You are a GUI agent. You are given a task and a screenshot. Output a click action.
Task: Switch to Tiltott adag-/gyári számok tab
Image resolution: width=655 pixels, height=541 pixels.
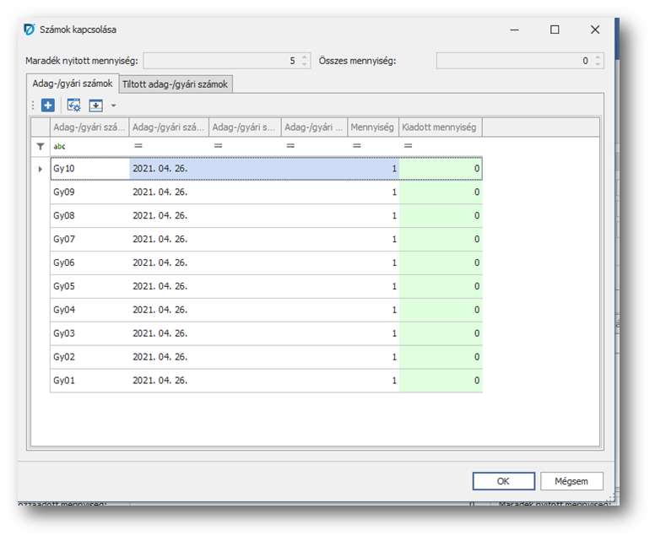(175, 84)
